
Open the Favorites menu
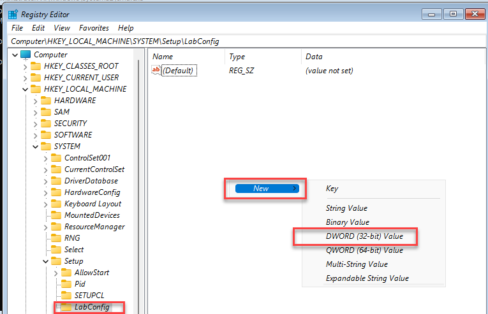point(94,28)
